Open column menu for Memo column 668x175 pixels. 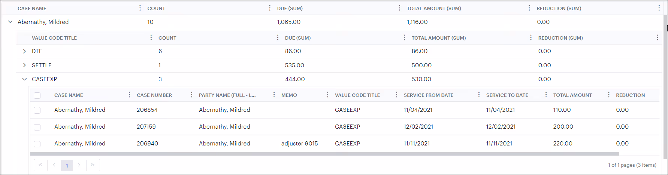click(x=327, y=95)
